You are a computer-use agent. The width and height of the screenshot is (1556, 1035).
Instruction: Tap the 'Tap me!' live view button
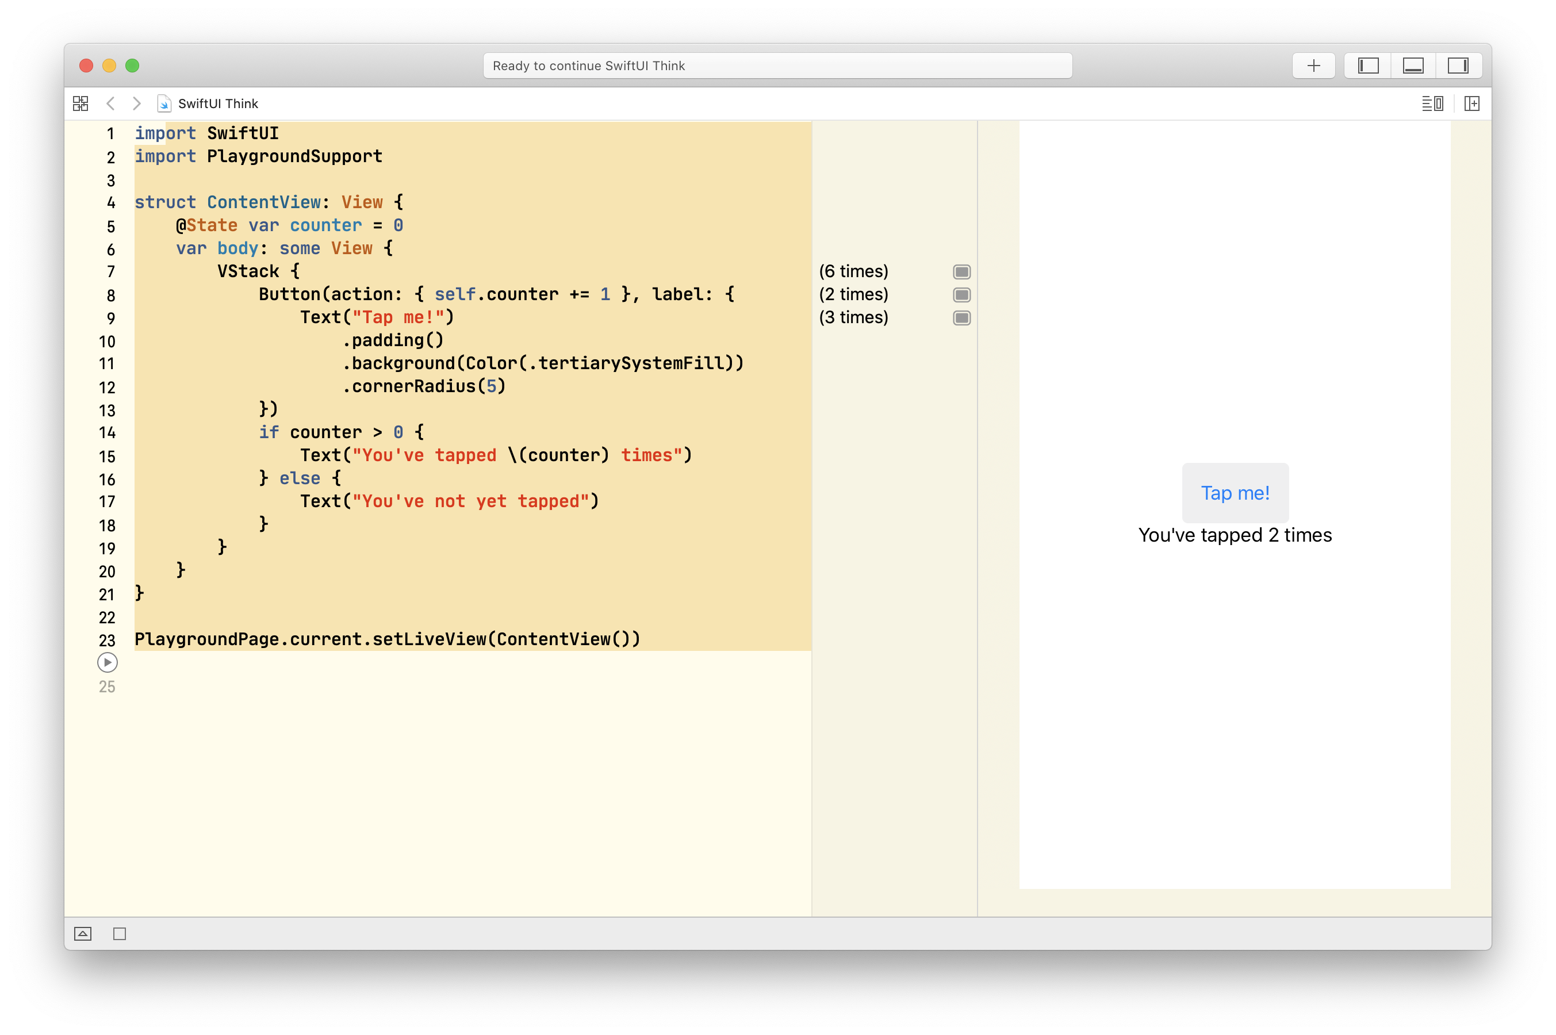1235,493
